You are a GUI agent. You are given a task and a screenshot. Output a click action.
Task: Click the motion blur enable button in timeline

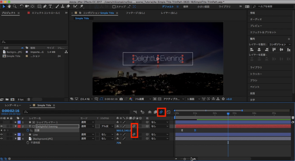tap(161, 112)
